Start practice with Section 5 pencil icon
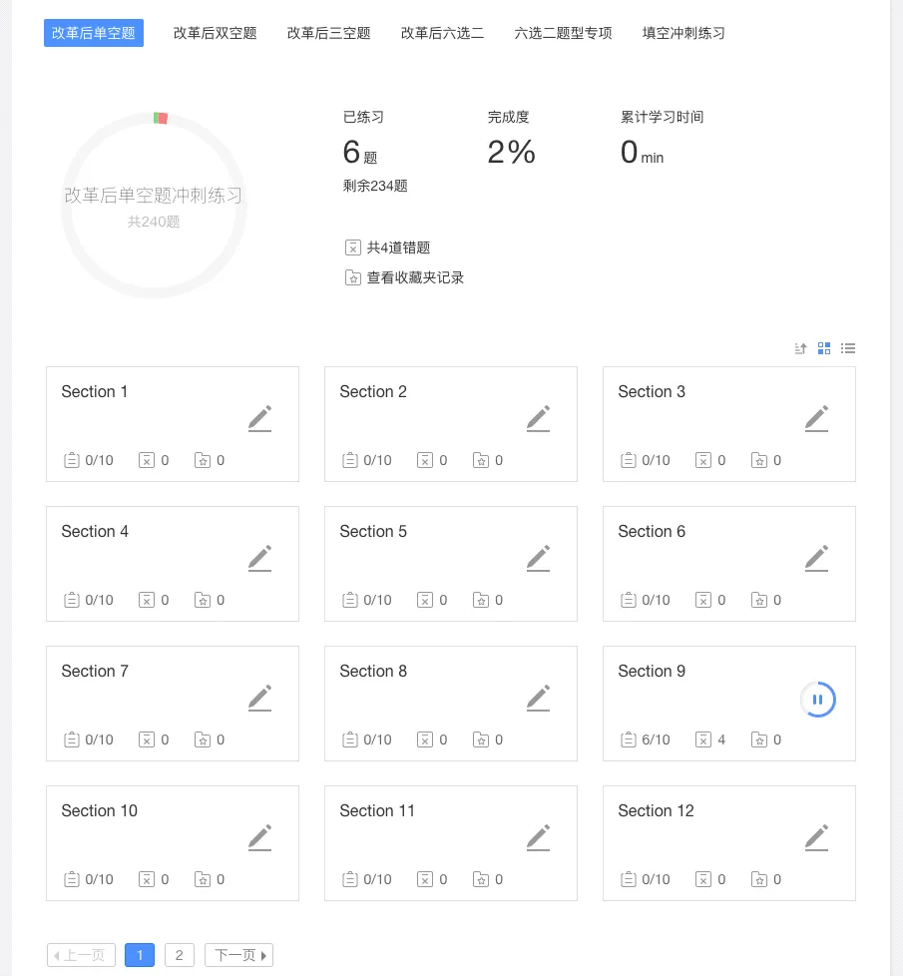This screenshot has height=976, width=903. [538, 559]
